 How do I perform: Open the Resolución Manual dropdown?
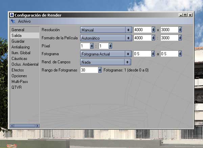(x=106, y=30)
